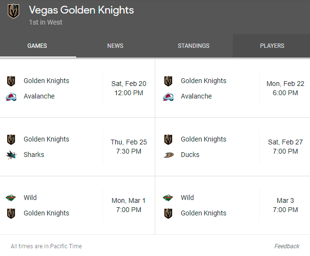This screenshot has width=310, height=256.
Task: Open the Mon, Feb 22 game time
Action: click(x=285, y=88)
